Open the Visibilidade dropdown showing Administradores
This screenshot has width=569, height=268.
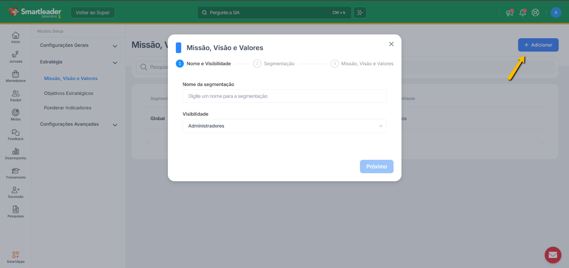(x=284, y=126)
